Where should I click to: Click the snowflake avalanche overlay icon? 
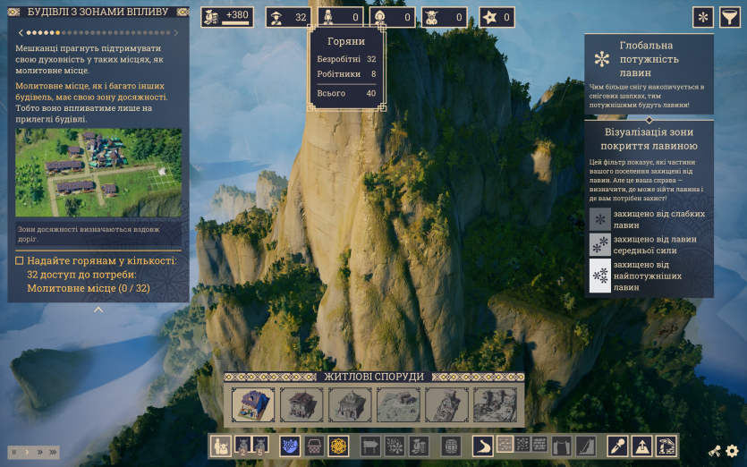point(703,18)
